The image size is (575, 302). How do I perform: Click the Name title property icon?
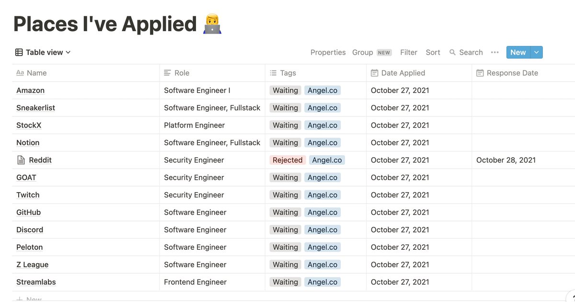click(20, 73)
